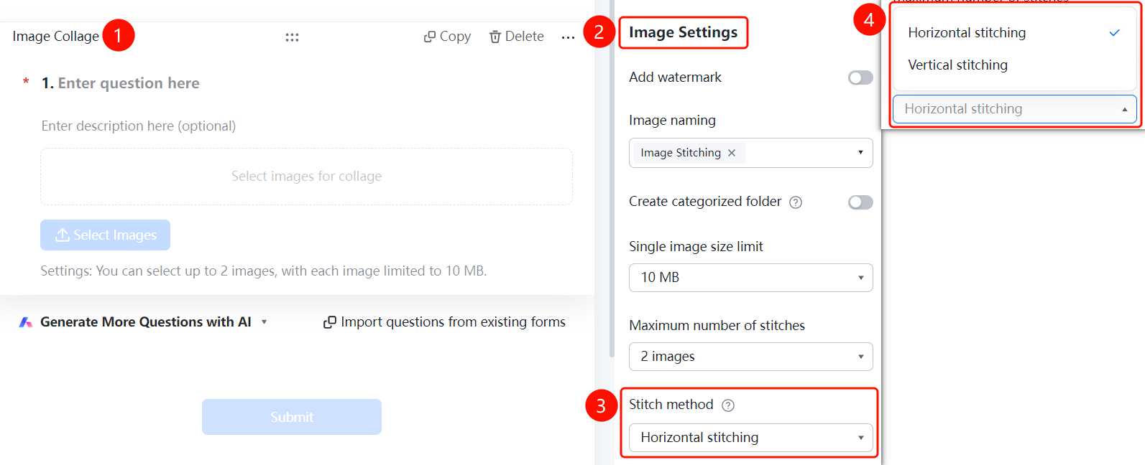This screenshot has width=1145, height=465.
Task: Click the drag handle dots icon
Action: click(292, 37)
